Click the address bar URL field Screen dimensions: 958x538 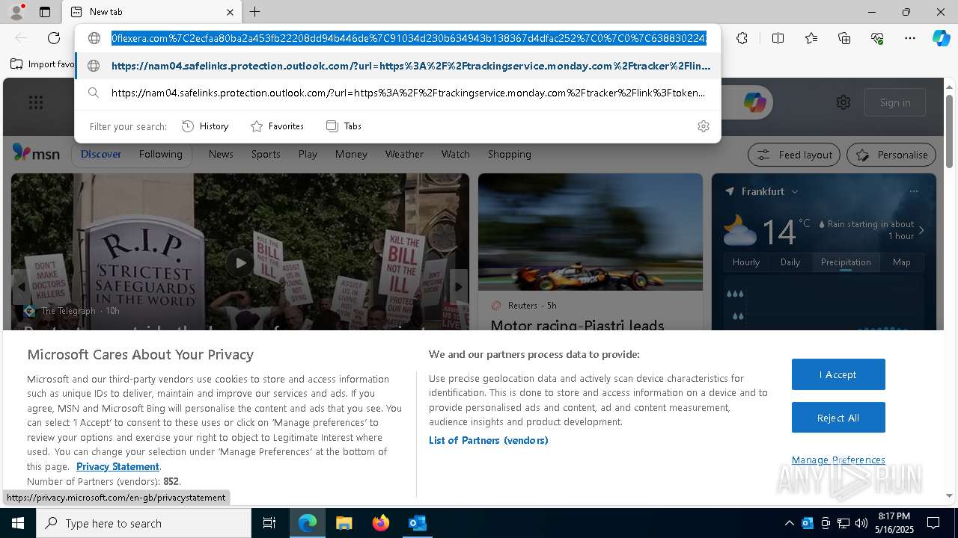[x=409, y=38]
